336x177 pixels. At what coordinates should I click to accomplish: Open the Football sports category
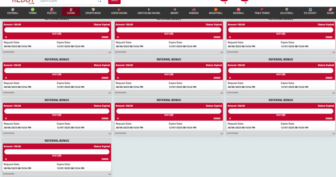click(13, 11)
